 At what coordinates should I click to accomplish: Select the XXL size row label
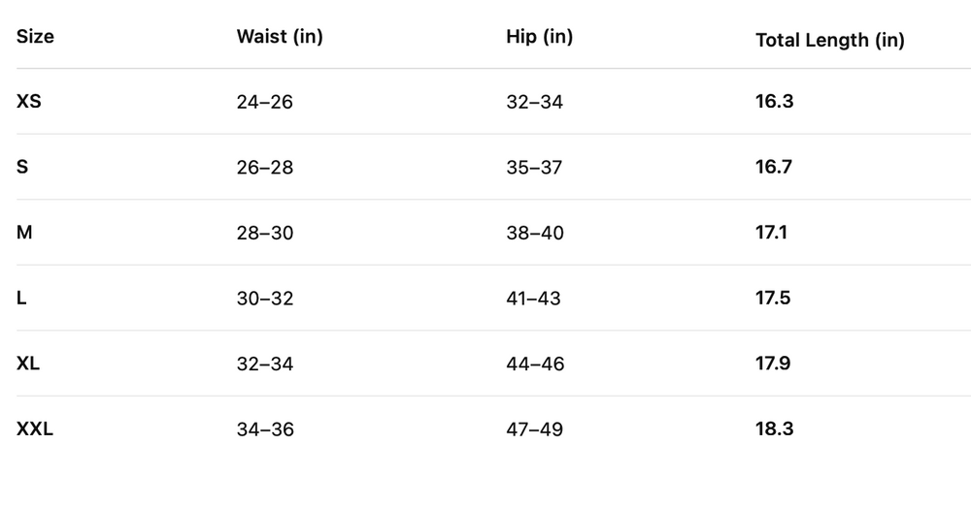click(x=35, y=429)
